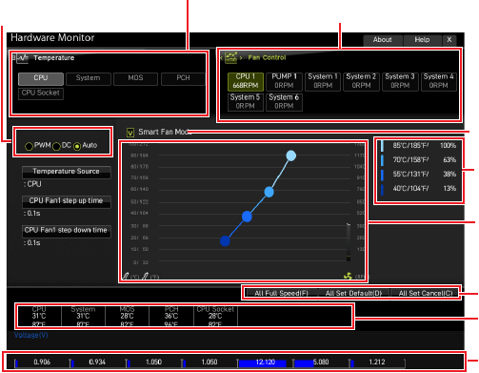Click the CPU 31°C temperature readout
This screenshot has height=373, width=479.
point(39,317)
